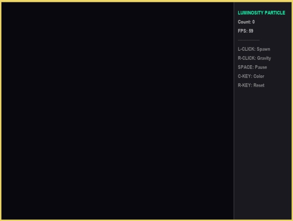Click the FPS: 59 readout
The width and height of the screenshot is (293, 221).
coord(245,31)
